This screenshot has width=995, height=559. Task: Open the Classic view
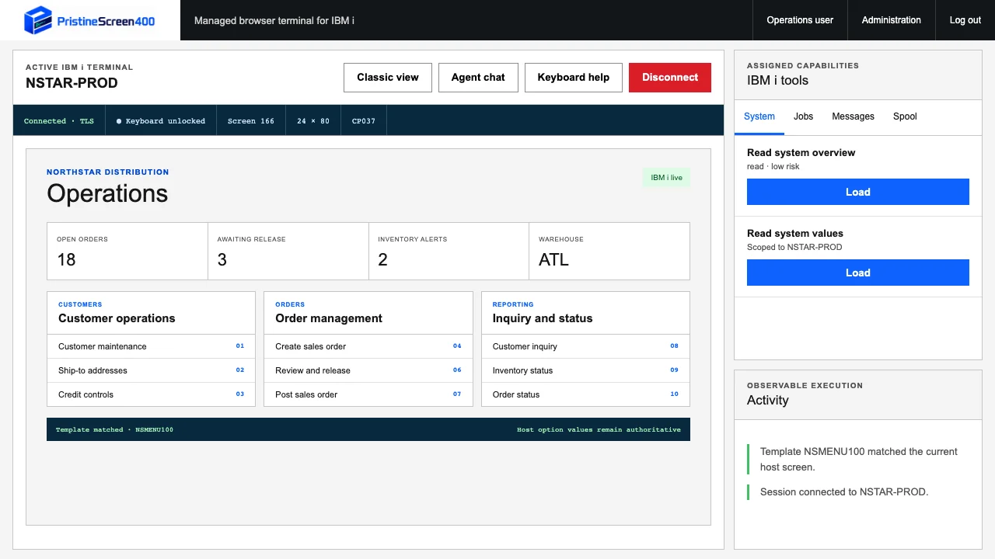pos(388,78)
